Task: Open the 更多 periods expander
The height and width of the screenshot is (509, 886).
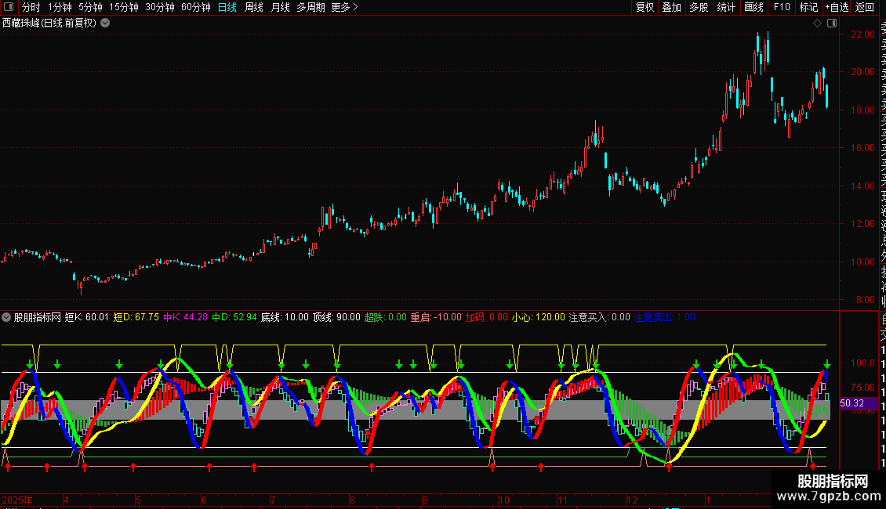Action: (344, 7)
